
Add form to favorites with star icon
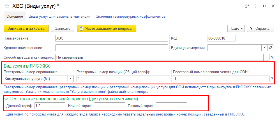(7, 6)
